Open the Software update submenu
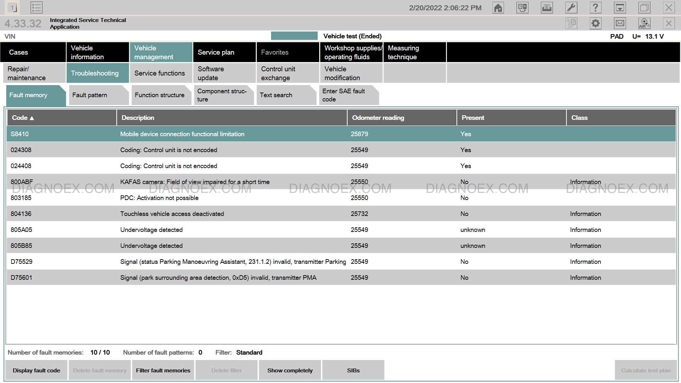The height and width of the screenshot is (383, 681). (x=225, y=73)
